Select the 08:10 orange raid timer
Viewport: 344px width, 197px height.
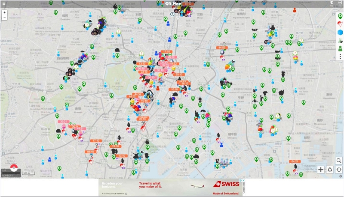click(90, 152)
